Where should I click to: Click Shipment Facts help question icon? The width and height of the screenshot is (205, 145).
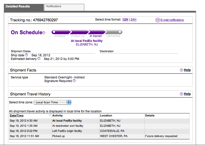point(181,70)
